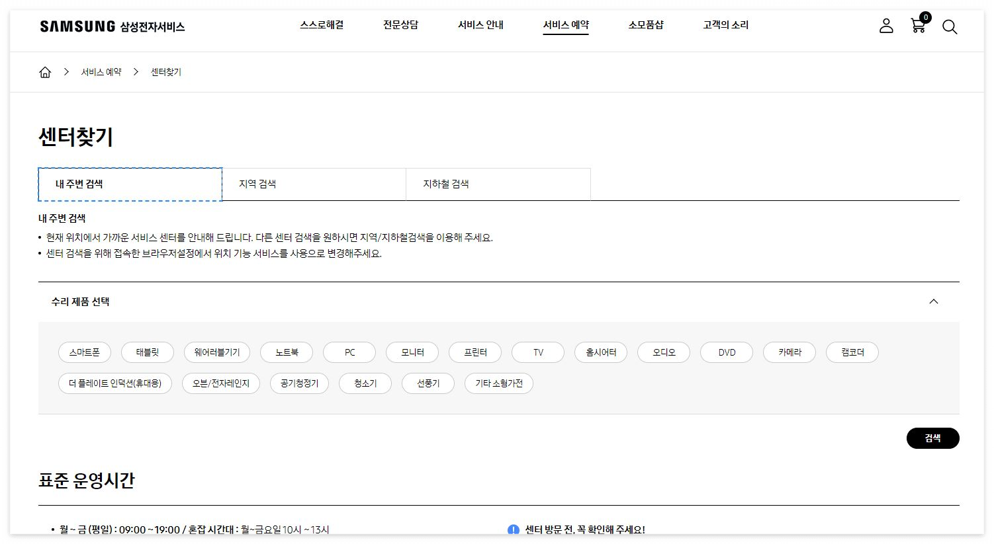Select the 스마트폰 product chip
Viewport: 994px width, 544px height.
tap(85, 352)
